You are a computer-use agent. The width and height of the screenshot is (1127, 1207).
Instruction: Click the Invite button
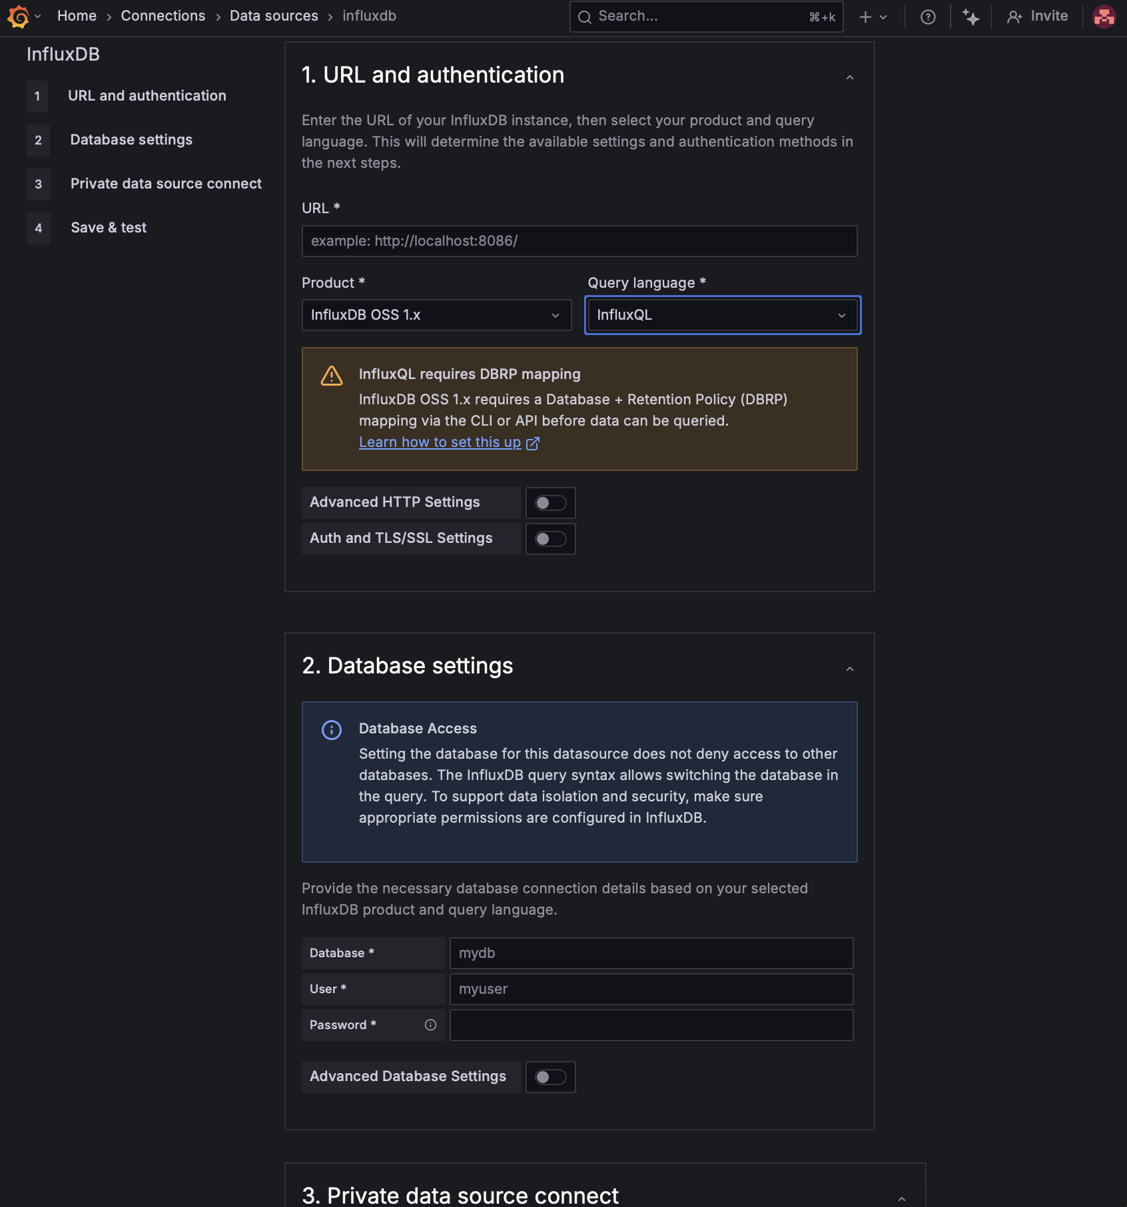pyautogui.click(x=1037, y=16)
